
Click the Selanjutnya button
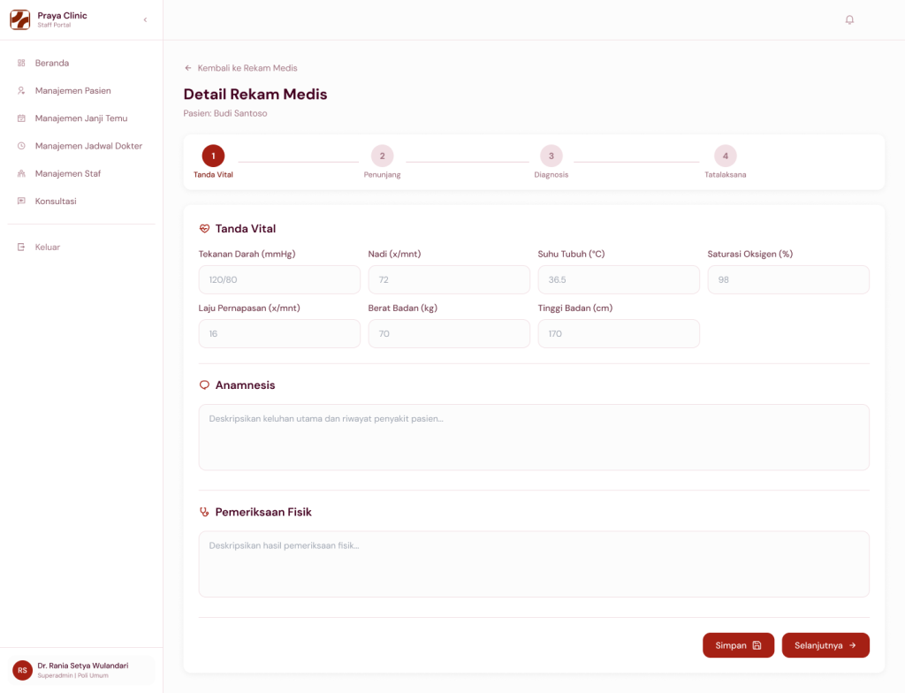825,645
